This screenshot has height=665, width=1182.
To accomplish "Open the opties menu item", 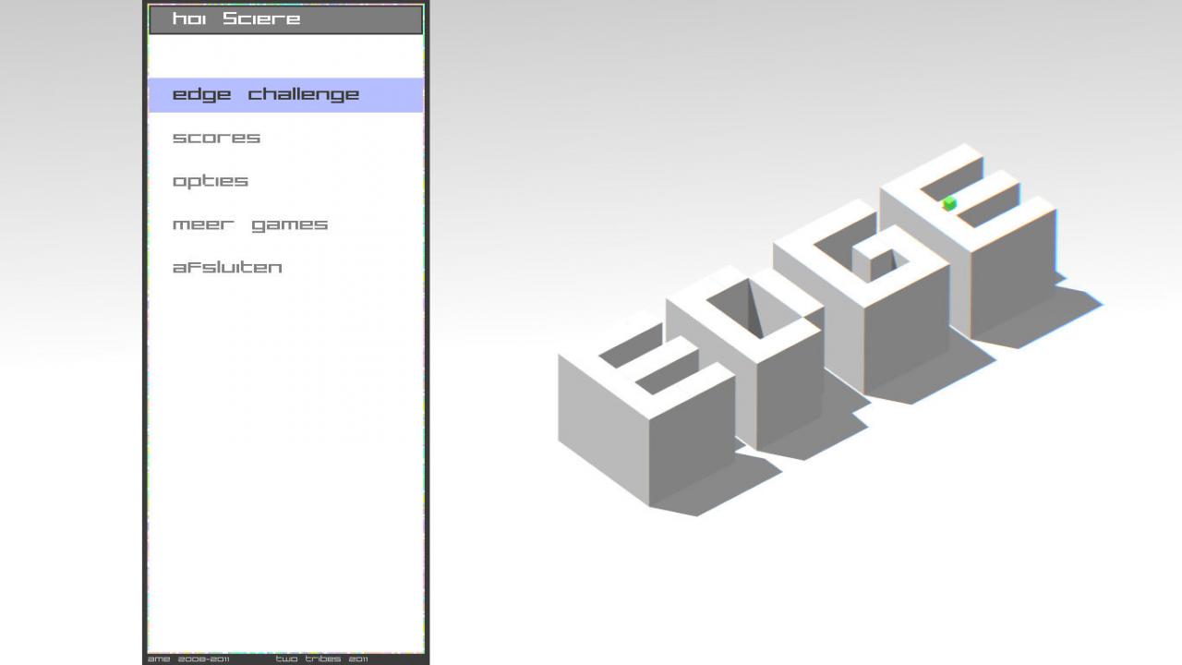I will tap(211, 181).
